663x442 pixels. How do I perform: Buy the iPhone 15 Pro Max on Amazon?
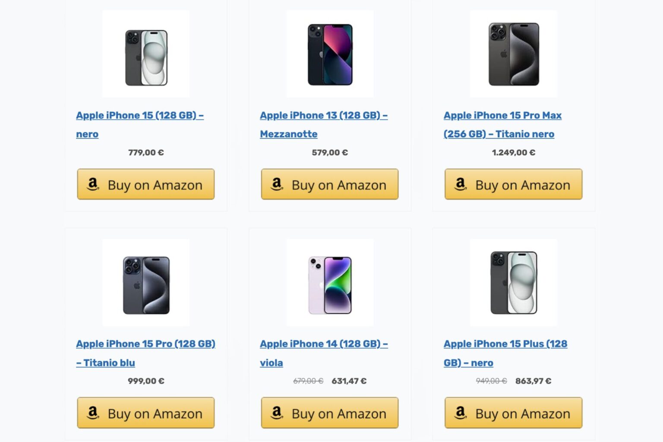513,185
